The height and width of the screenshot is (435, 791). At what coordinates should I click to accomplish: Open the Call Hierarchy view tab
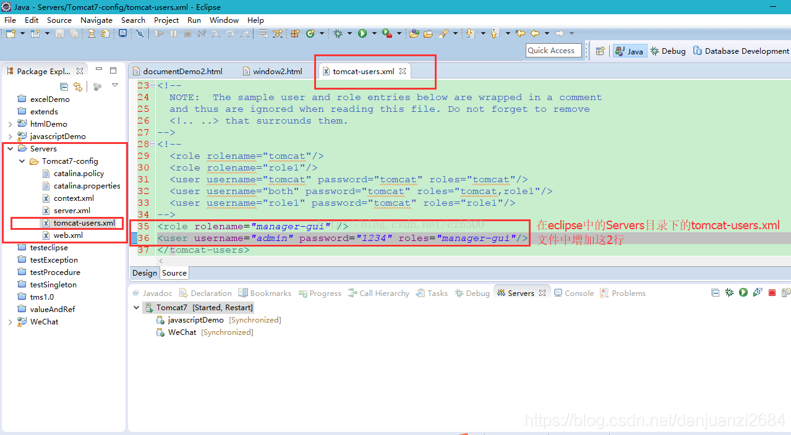pos(378,293)
